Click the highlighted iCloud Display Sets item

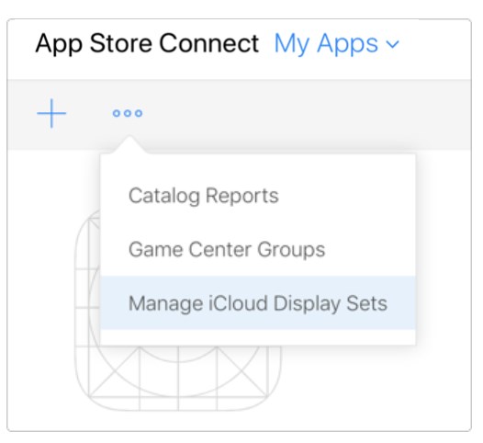(x=258, y=303)
